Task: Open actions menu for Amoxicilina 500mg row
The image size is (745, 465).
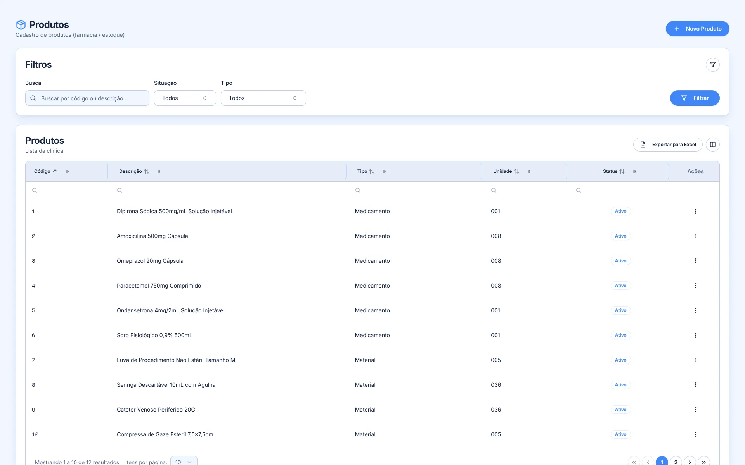Action: tap(695, 236)
